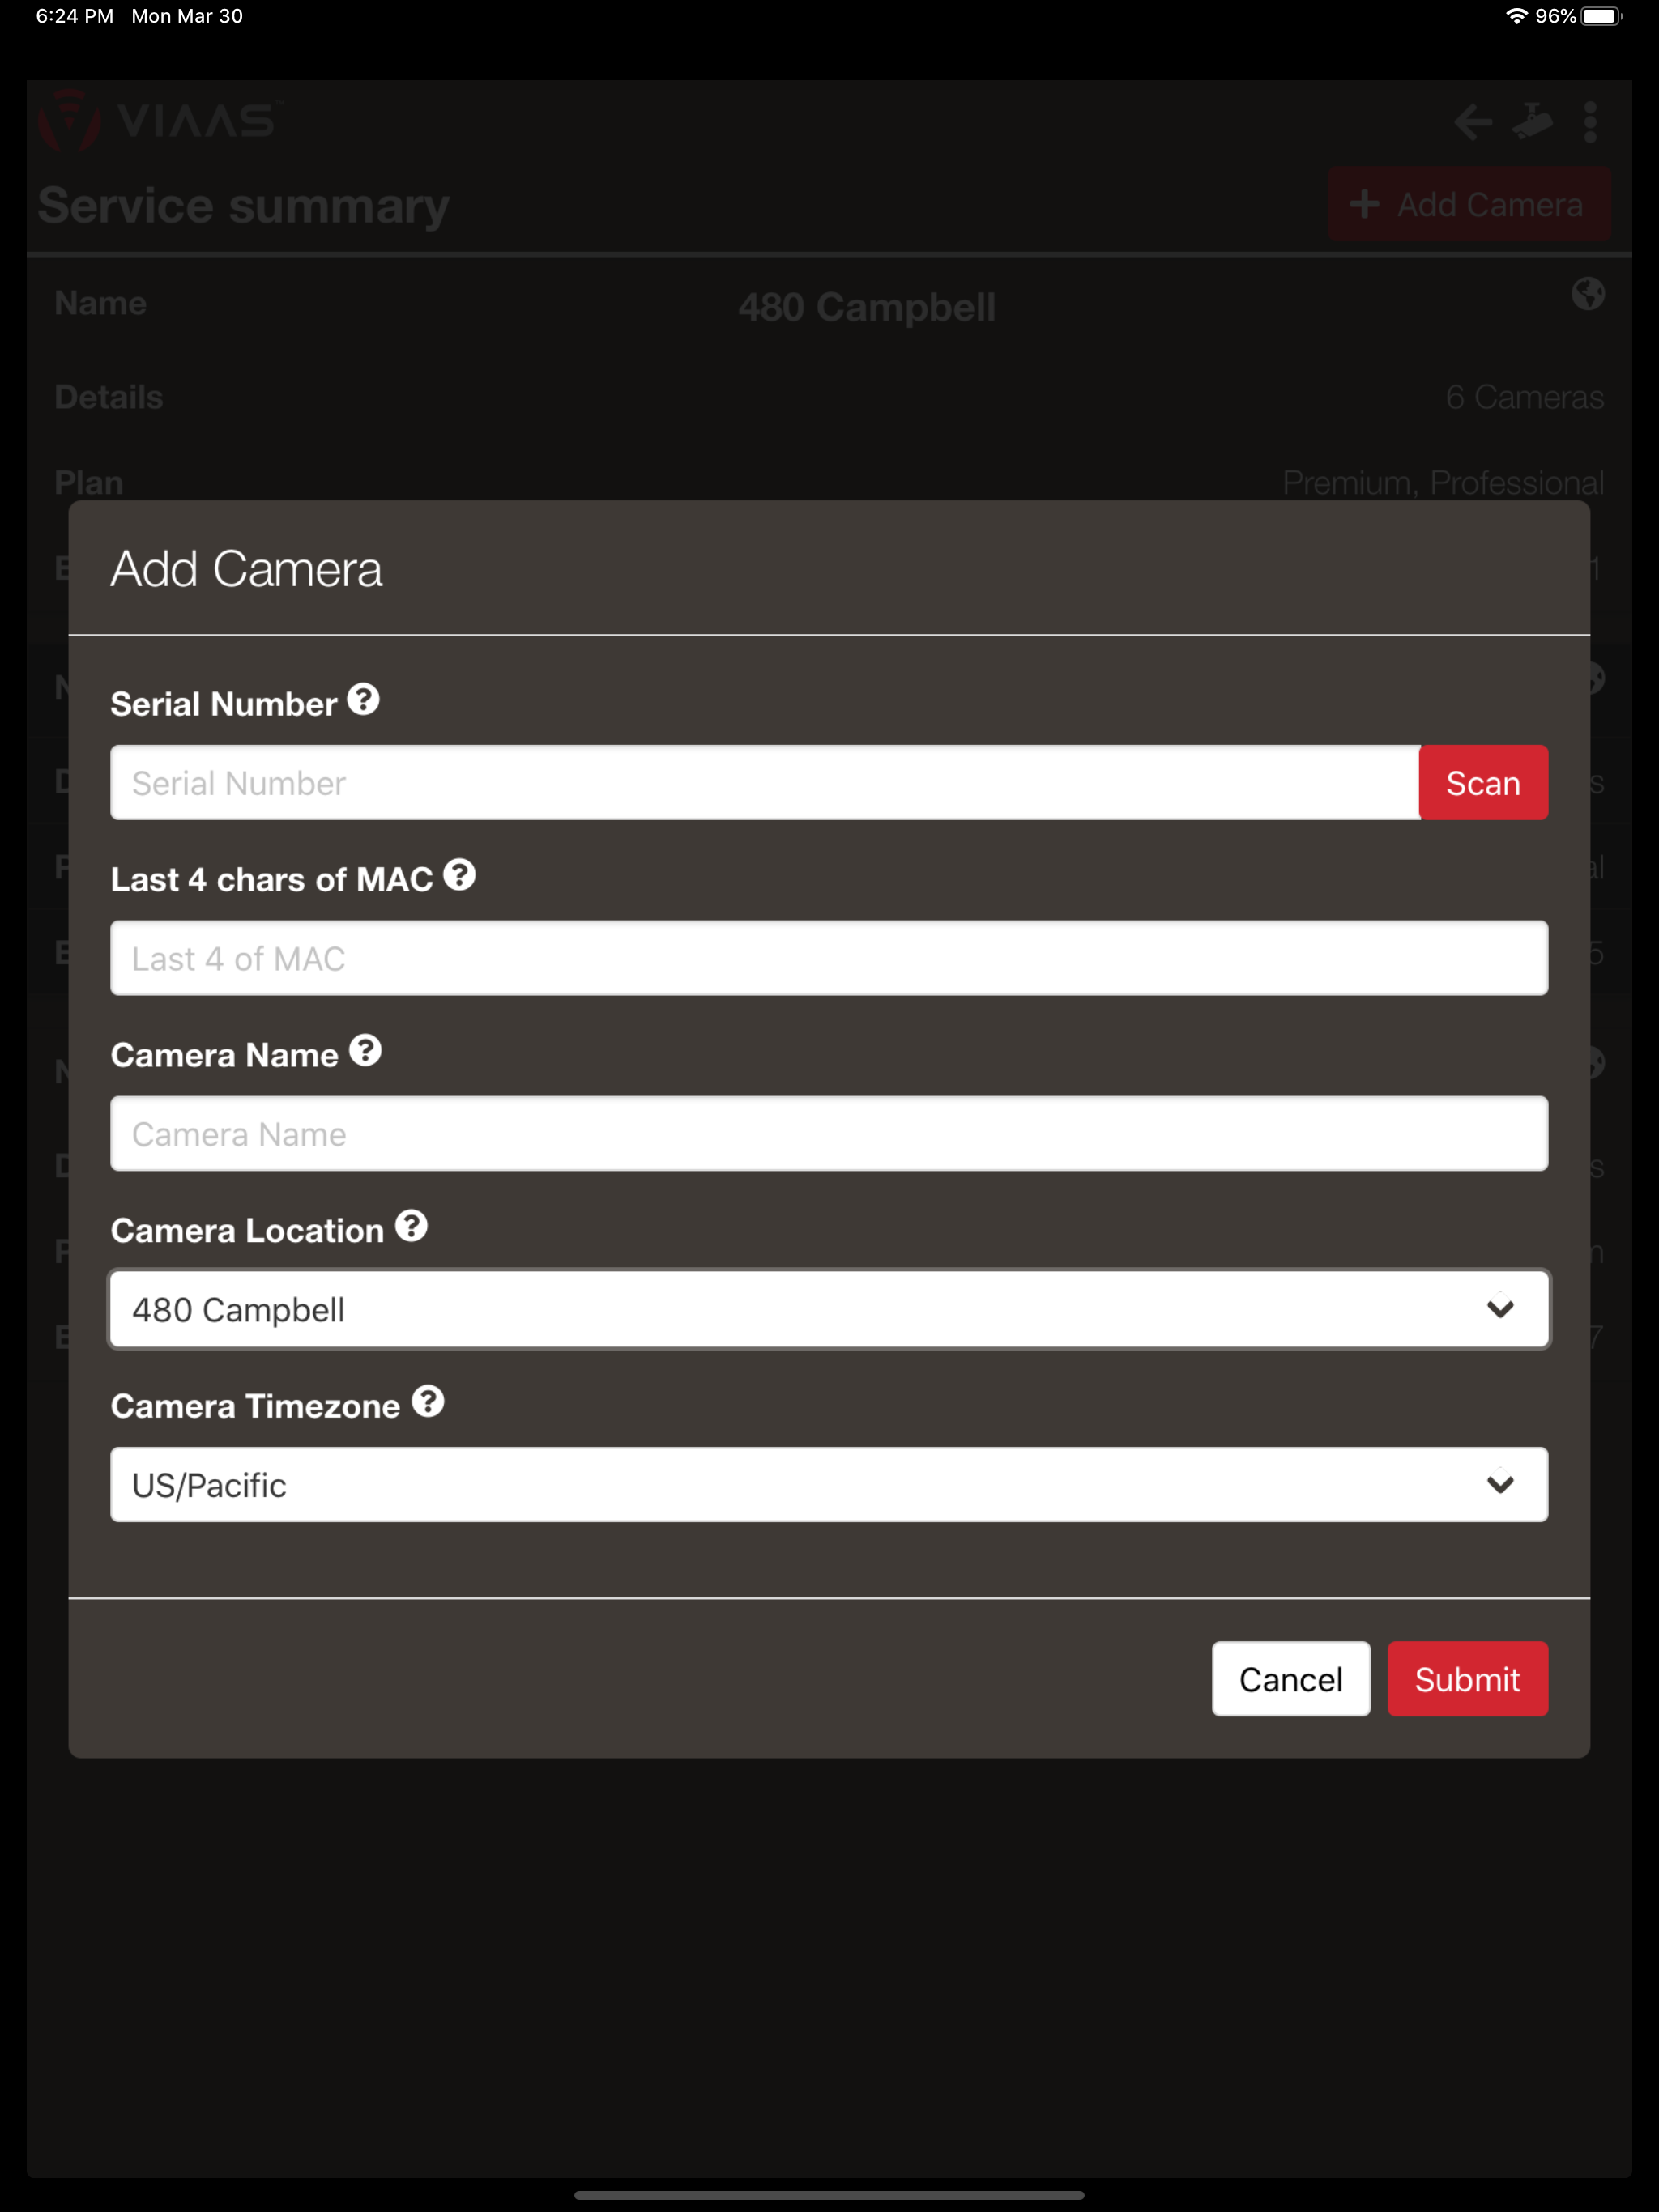Tap Add Camera button on Service summary
The image size is (1659, 2212).
(x=1469, y=205)
